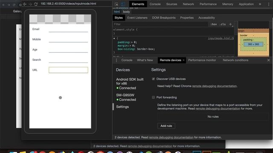This screenshot has height=153, width=273.
Task: Click element.style rule block
Action: tap(173, 31)
